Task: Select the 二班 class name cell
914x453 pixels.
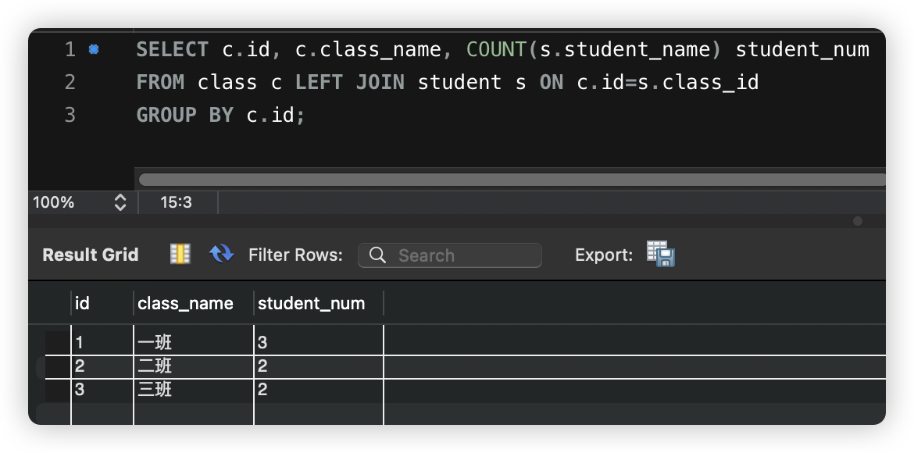Action: 192,366
